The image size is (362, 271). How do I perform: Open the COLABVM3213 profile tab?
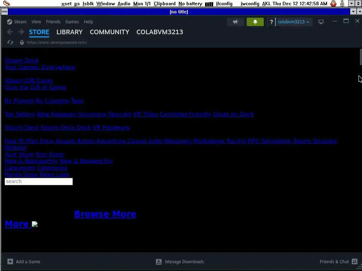pos(160,32)
